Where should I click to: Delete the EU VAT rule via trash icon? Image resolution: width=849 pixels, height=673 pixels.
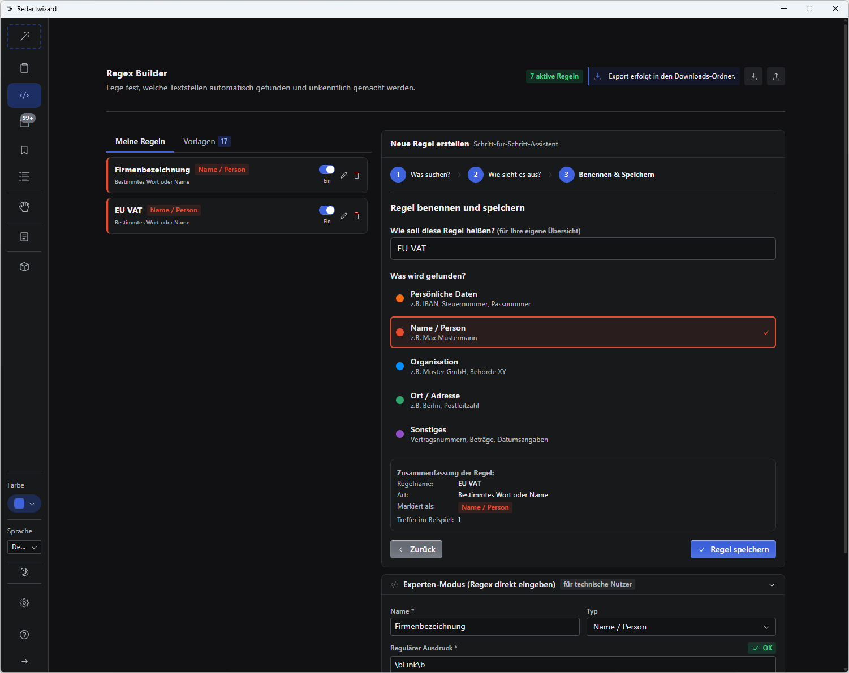[356, 216]
